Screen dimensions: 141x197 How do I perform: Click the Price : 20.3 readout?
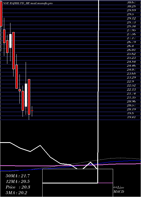(18, 187)
